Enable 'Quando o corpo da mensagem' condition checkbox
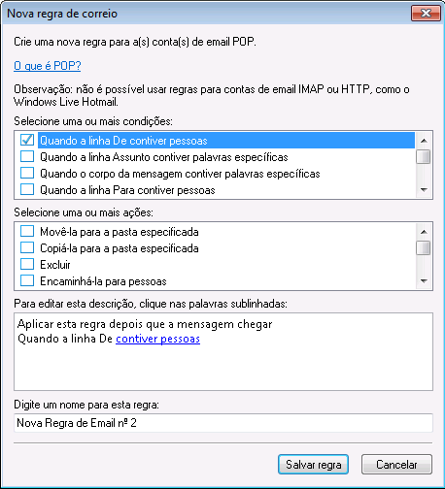Image resolution: width=445 pixels, height=489 pixels. click(27, 174)
